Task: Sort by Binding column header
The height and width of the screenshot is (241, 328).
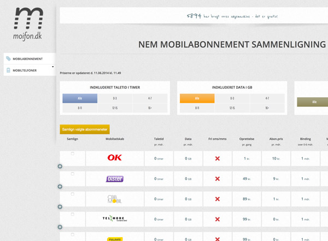Action: [306, 139]
